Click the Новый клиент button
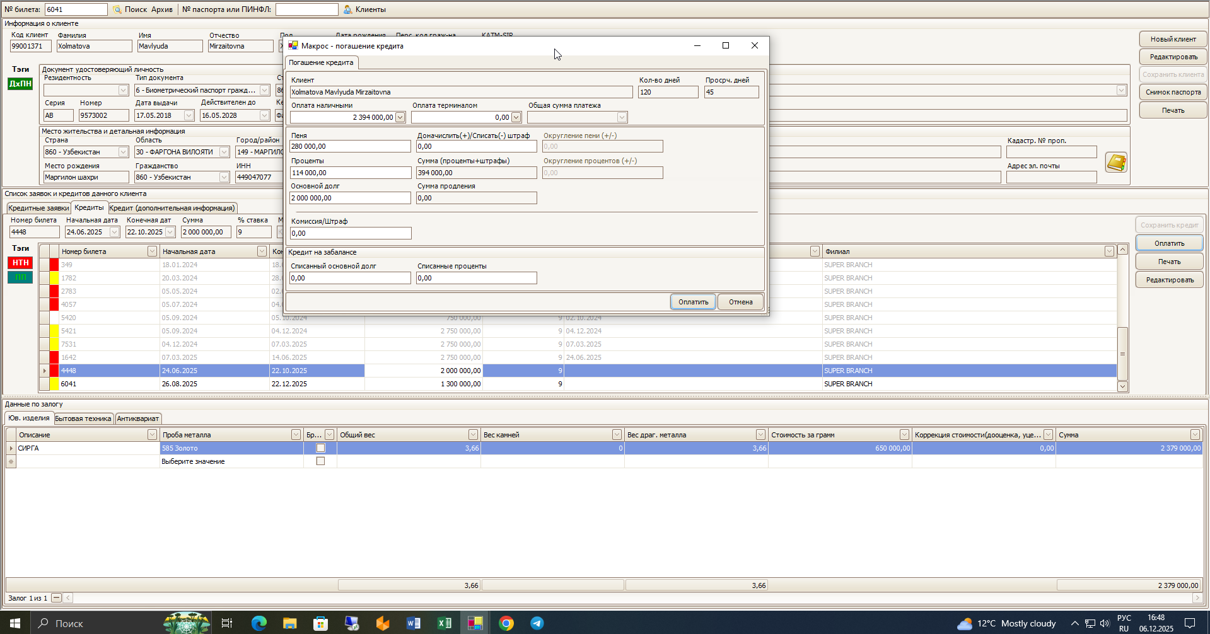 click(1173, 39)
